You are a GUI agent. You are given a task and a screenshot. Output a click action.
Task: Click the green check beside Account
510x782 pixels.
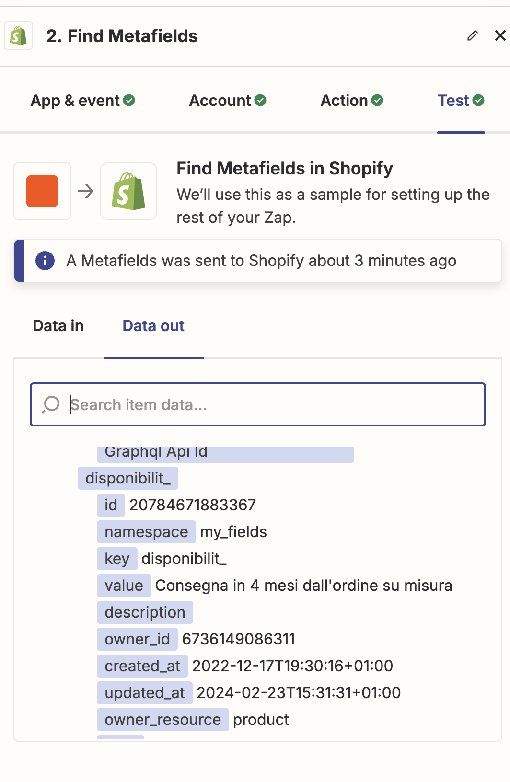(x=260, y=100)
